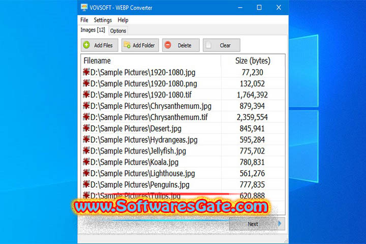Click file icon beside Koala.jpg
Image resolution: width=366 pixels, height=244 pixels.
(x=86, y=162)
